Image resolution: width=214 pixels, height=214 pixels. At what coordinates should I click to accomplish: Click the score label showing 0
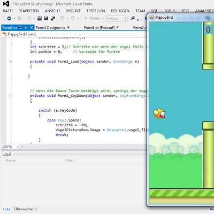tap(208, 30)
